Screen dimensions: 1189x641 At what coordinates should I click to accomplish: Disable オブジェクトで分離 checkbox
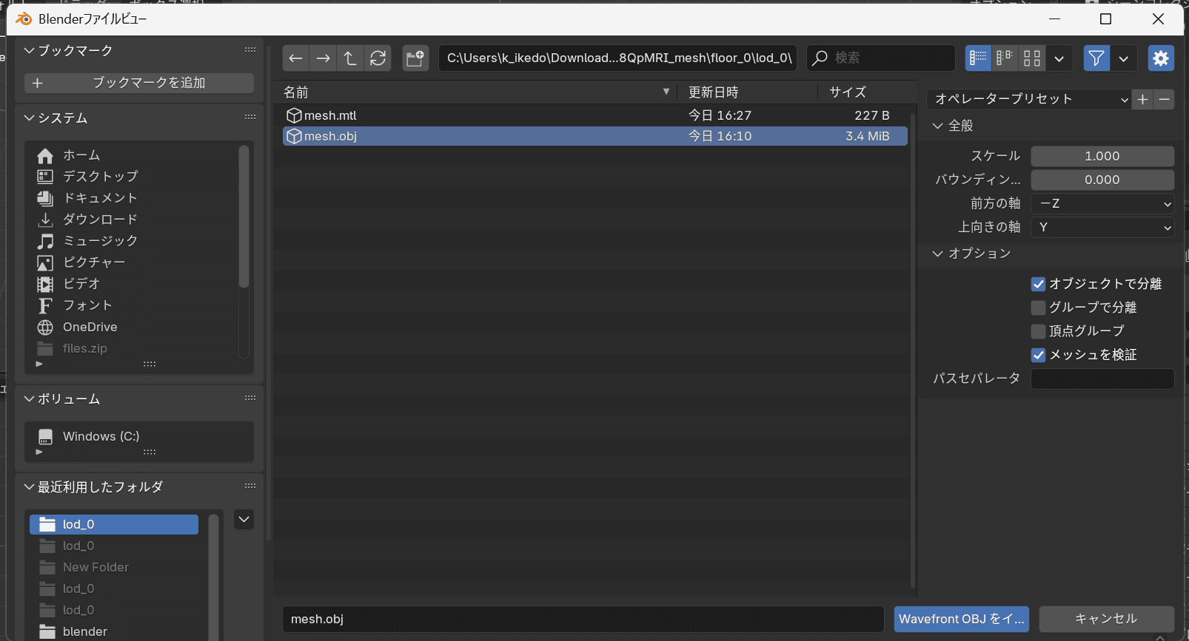1038,285
